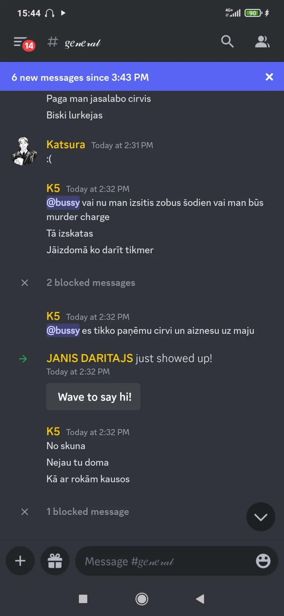Tap Android back navigation button
Screen dimensions: 284x616
[200, 599]
